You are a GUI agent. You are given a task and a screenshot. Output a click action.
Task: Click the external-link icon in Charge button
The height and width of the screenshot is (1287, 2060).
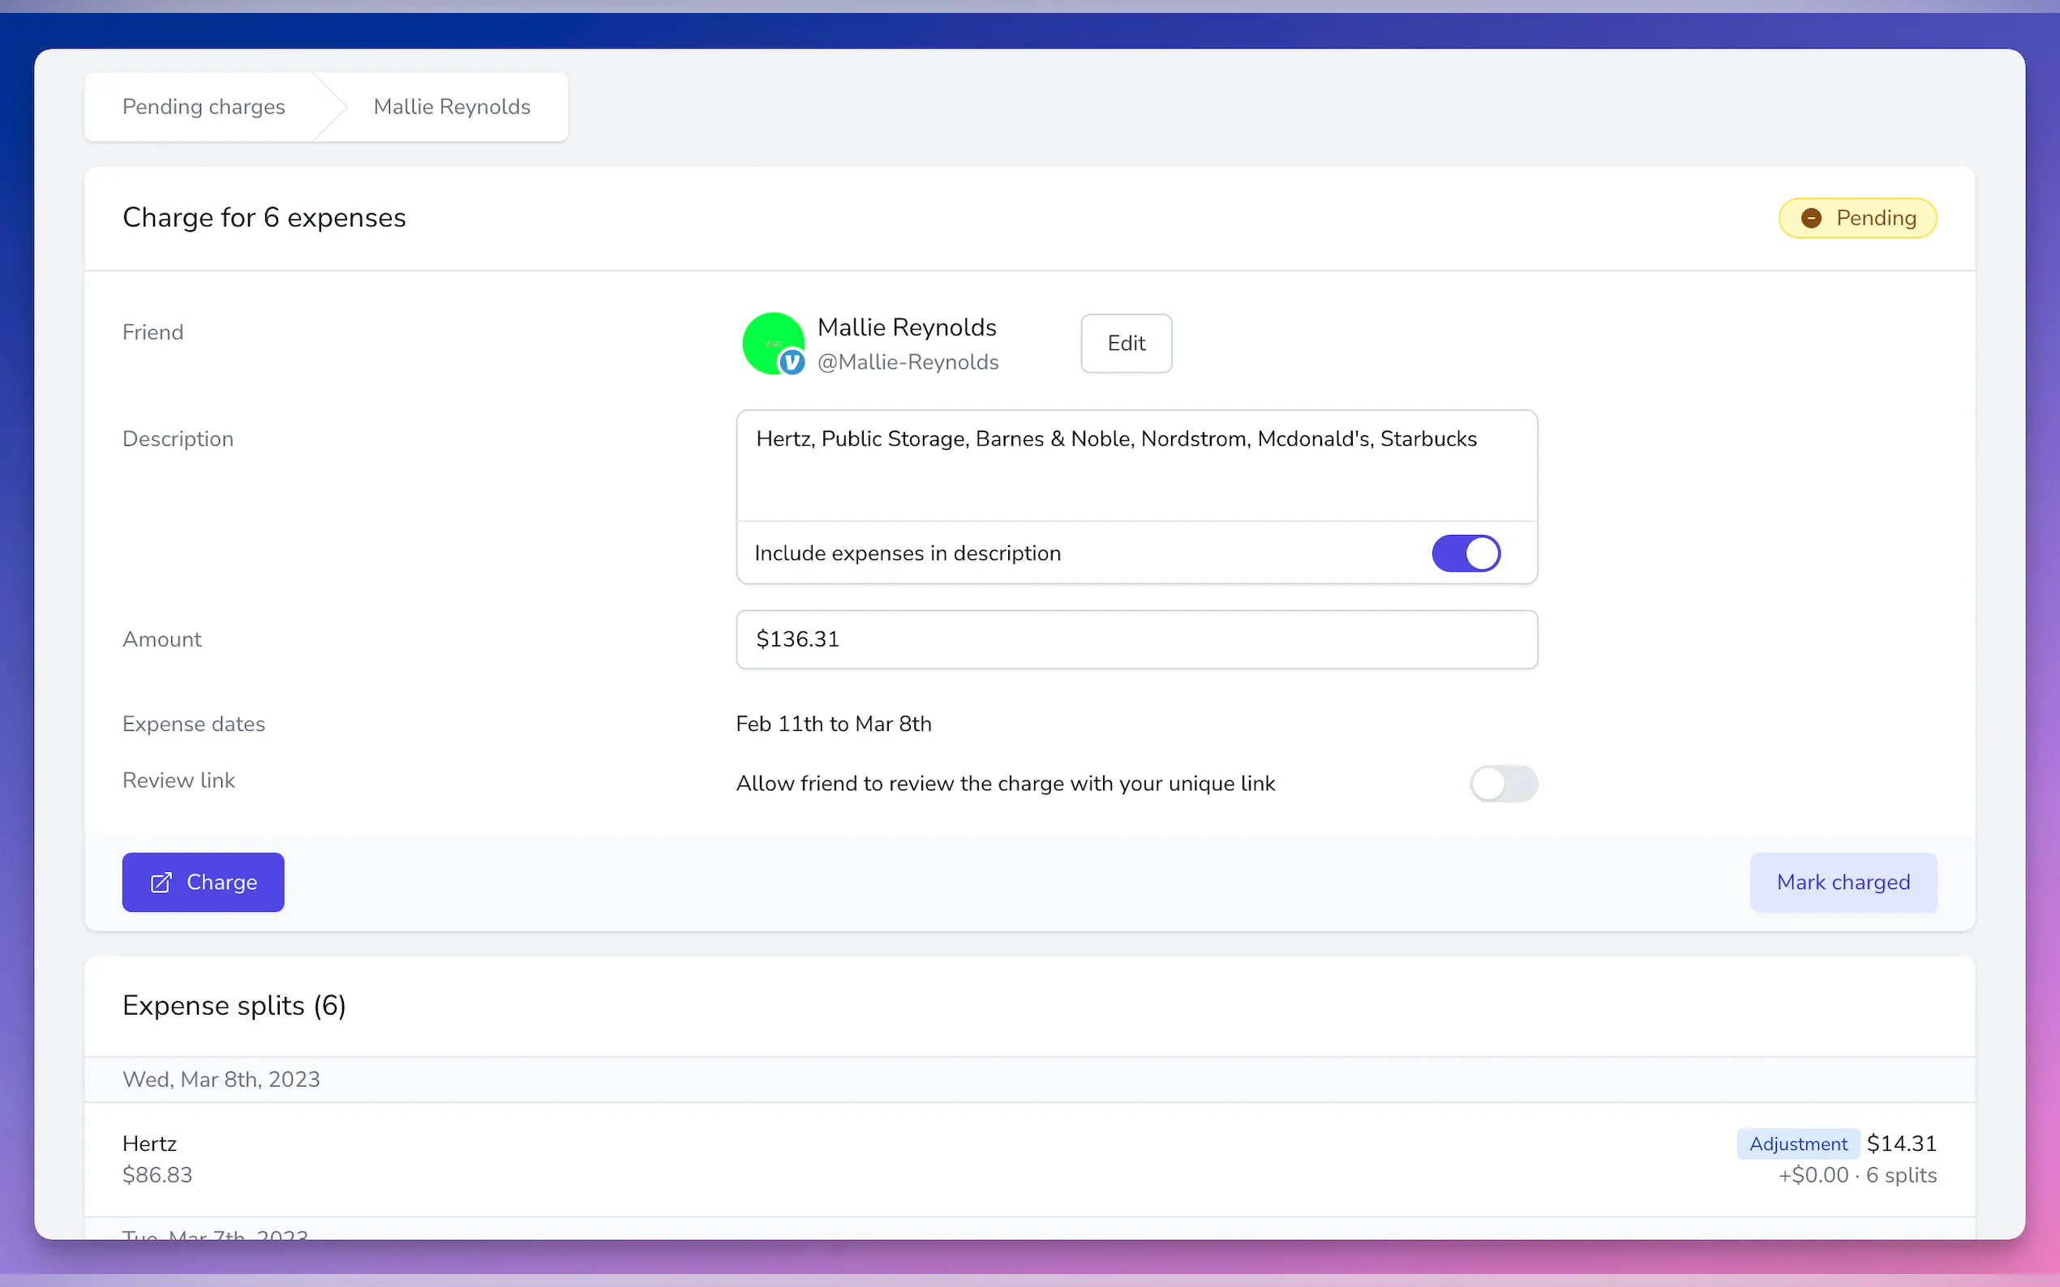161,883
